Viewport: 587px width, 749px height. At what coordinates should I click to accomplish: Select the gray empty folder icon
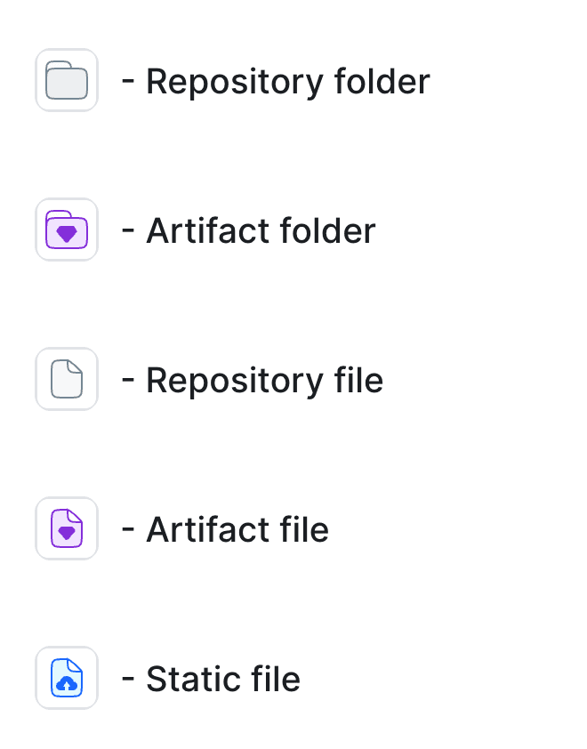67,81
